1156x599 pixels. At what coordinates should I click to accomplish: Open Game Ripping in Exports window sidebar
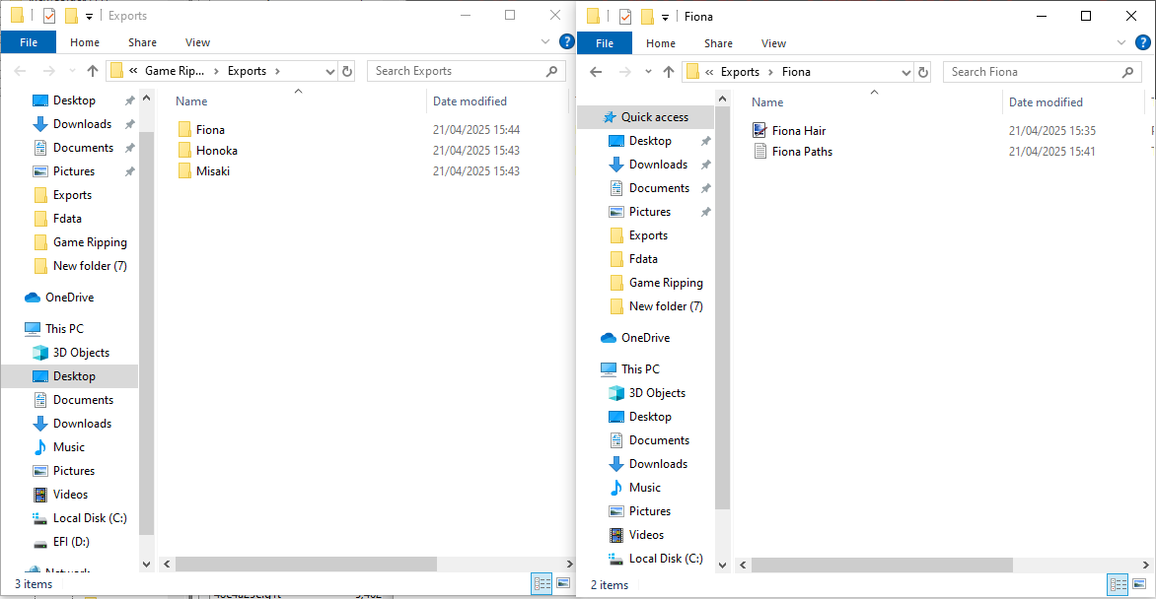pyautogui.click(x=80, y=242)
